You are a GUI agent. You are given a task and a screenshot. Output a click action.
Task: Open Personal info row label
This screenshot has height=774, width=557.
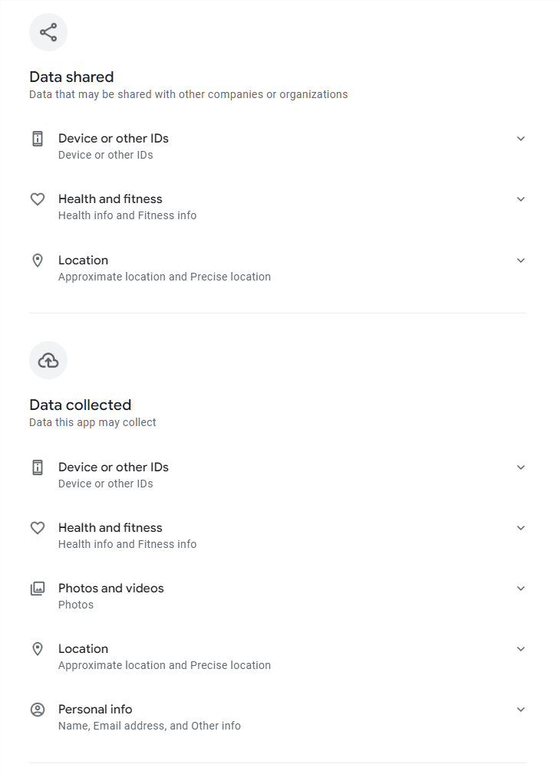click(x=95, y=710)
